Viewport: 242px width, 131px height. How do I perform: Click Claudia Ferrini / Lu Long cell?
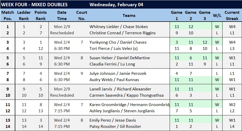coord(112,64)
